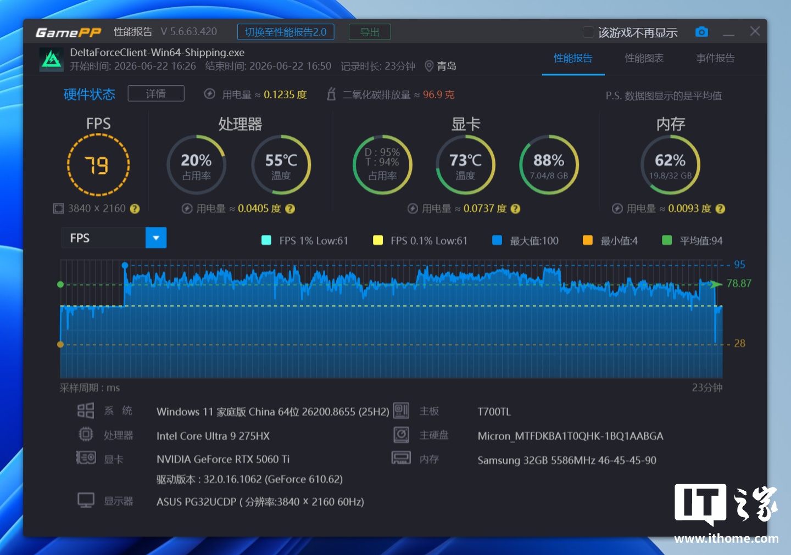Click the green 平均值 legend swatch
Image resolution: width=791 pixels, height=555 pixels.
coord(667,240)
